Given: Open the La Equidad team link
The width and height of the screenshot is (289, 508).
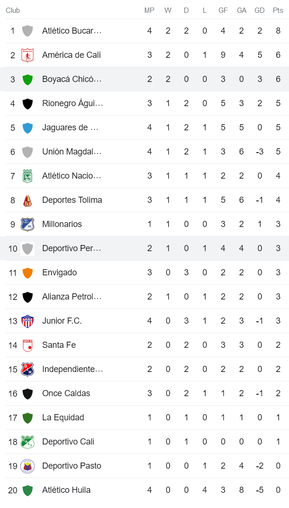Looking at the screenshot, I should pyautogui.click(x=63, y=417).
